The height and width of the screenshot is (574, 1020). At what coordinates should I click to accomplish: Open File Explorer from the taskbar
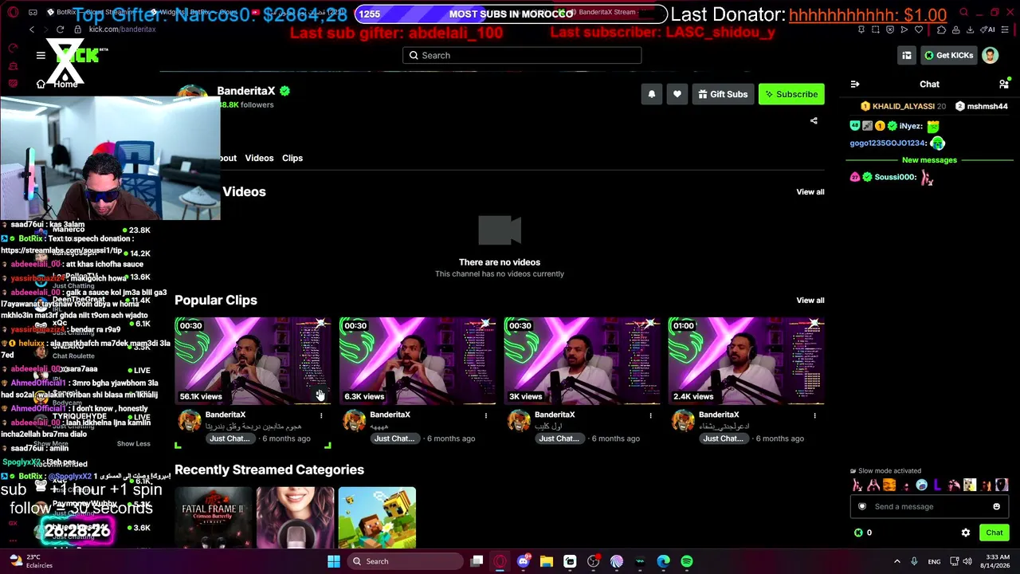(547, 561)
